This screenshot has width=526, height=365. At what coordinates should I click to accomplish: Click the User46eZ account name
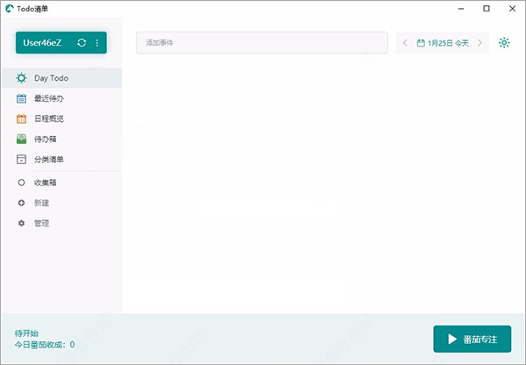[x=42, y=43]
